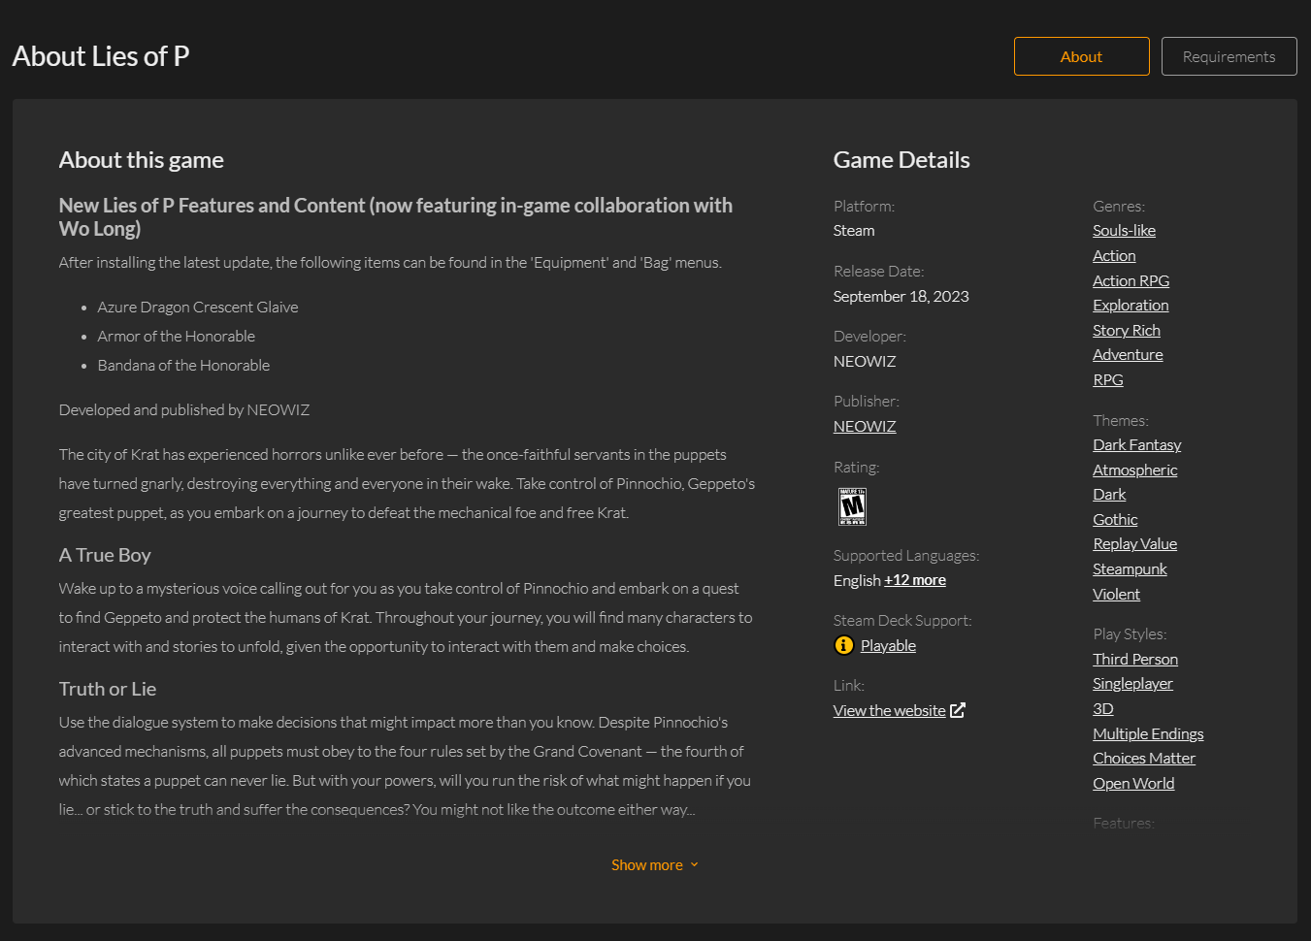Open the Multiple Endings play style link
The width and height of the screenshot is (1311, 941).
pos(1148,734)
